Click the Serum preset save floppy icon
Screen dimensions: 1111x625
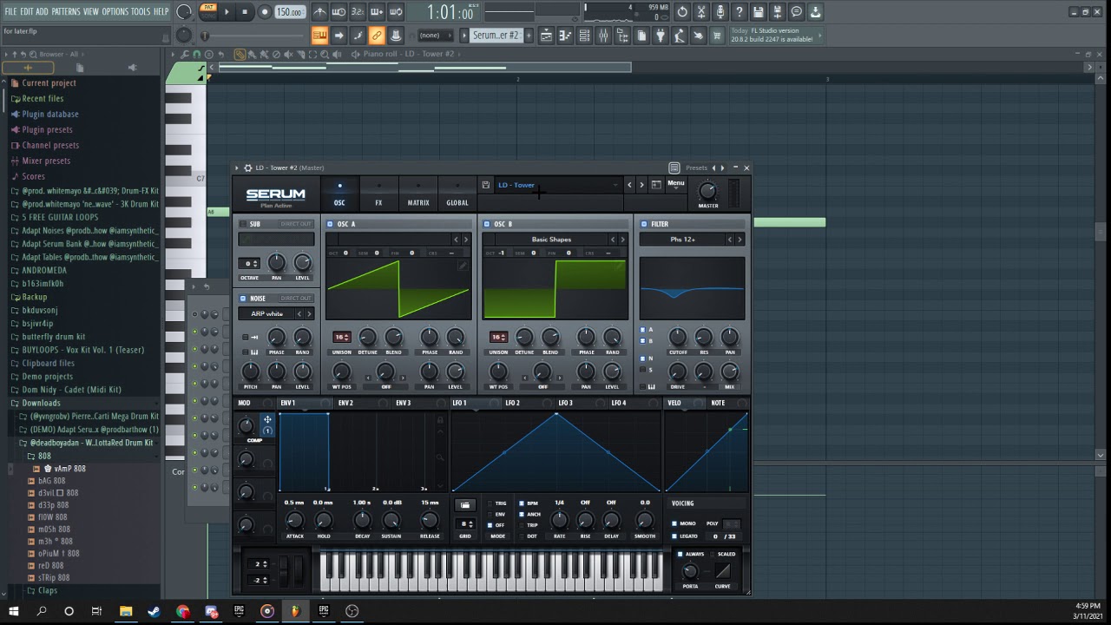(x=485, y=185)
